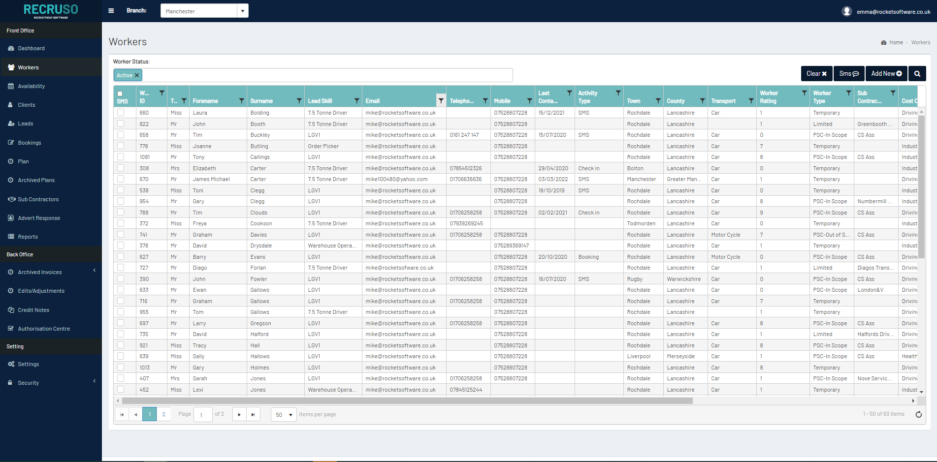Tick SMS checkbox for Tony Callings
This screenshot has height=462, width=937.
pyautogui.click(x=121, y=157)
